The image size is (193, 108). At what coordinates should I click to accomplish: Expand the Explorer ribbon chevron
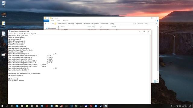coord(155,21)
